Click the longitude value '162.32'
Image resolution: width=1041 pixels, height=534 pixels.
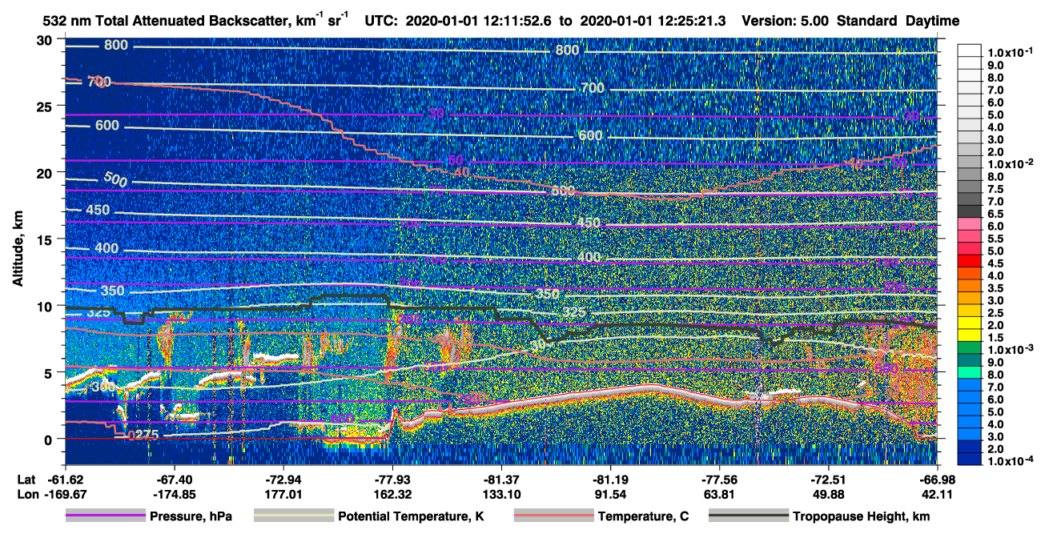(x=392, y=494)
